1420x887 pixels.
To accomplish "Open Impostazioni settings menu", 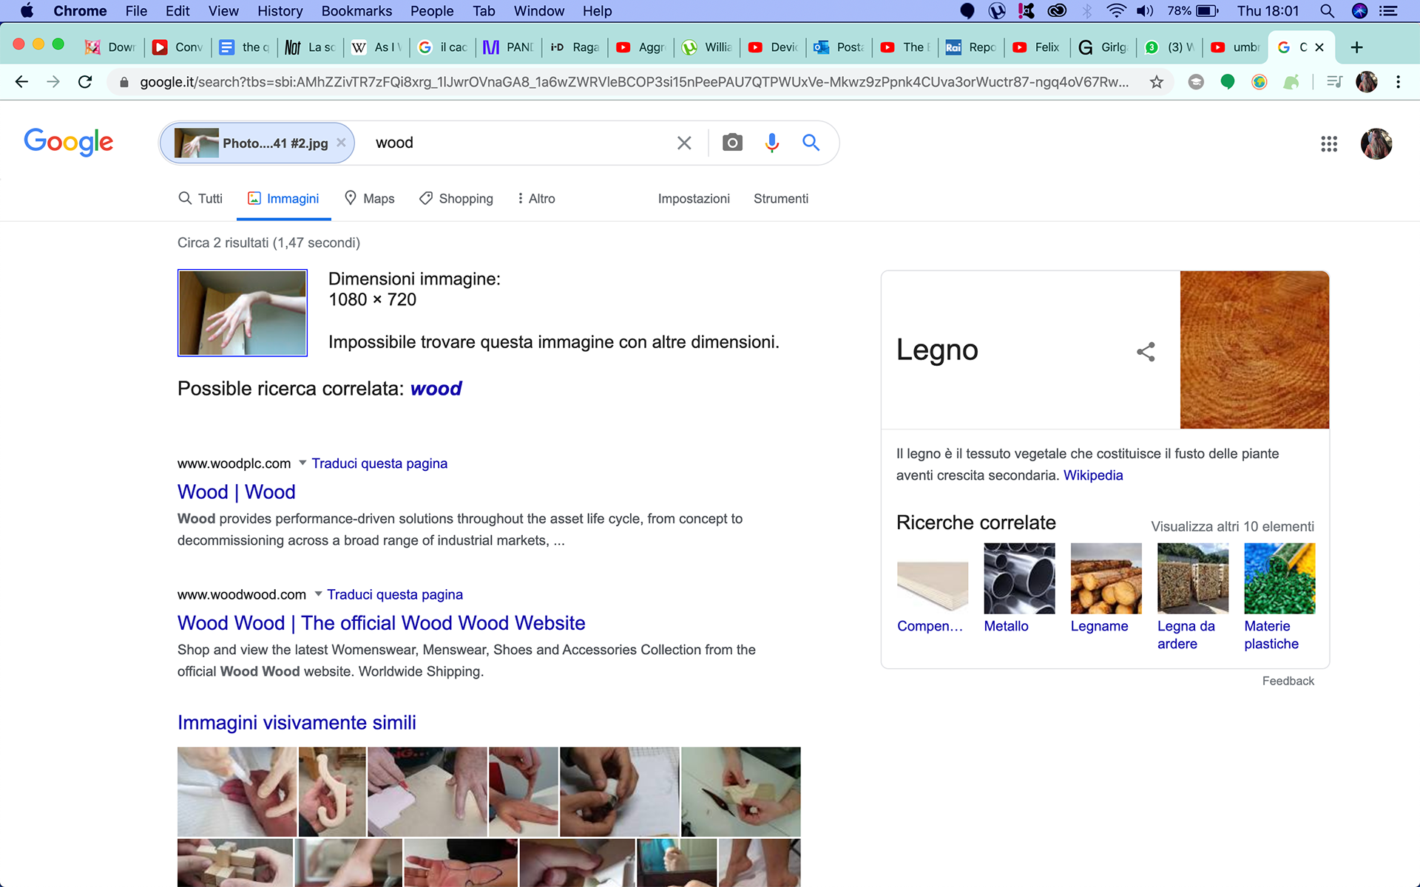I will (x=694, y=199).
